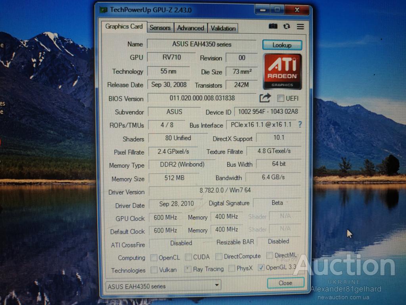Click the Memory Type field DDR2 (Winbond)
Screen dimensions: 406x305
182,164
